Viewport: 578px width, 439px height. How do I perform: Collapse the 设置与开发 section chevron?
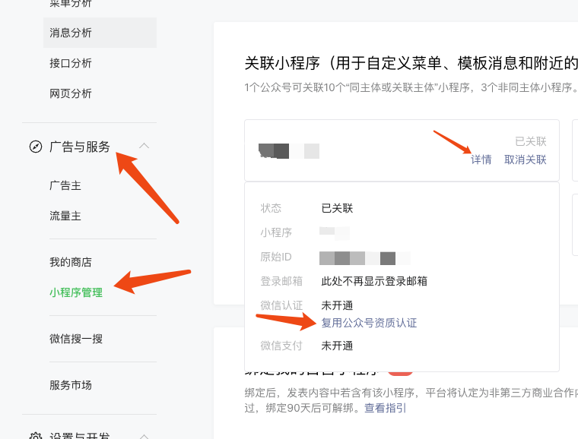pos(144,437)
